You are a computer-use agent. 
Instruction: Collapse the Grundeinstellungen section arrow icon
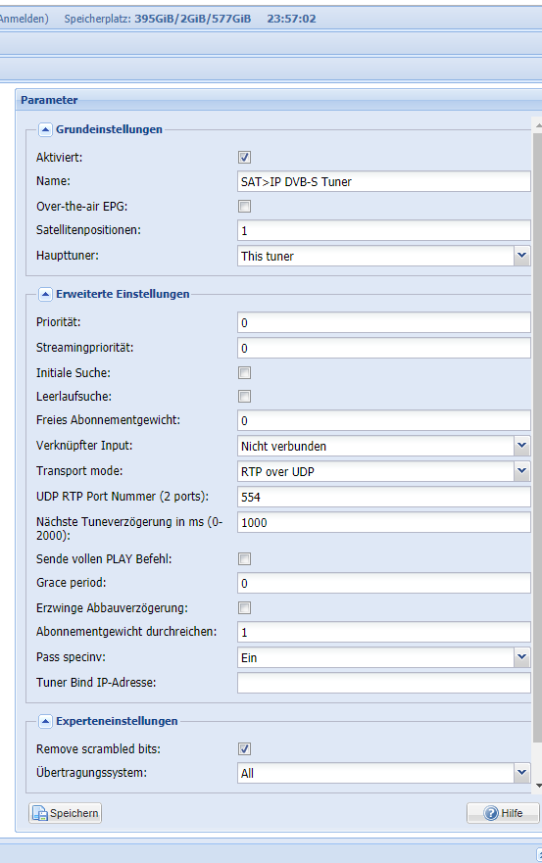(x=45, y=130)
